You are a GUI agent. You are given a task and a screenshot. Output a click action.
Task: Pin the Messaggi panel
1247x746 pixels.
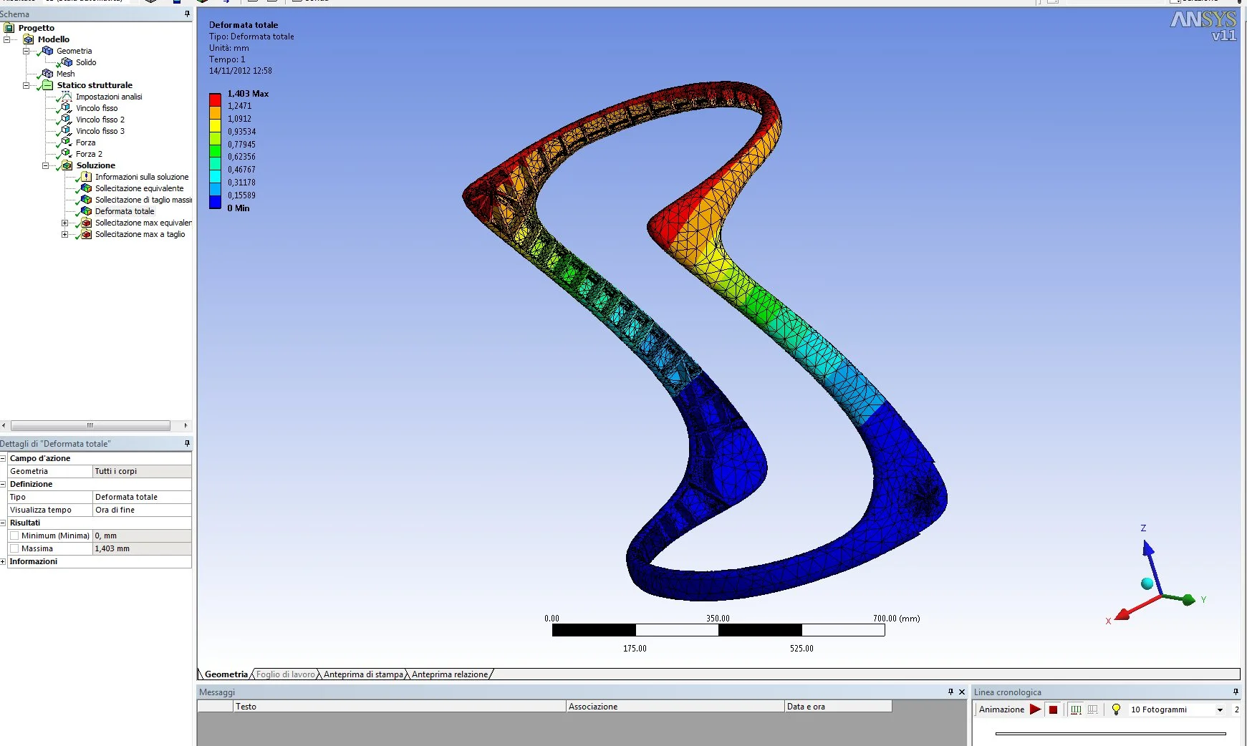click(x=950, y=692)
